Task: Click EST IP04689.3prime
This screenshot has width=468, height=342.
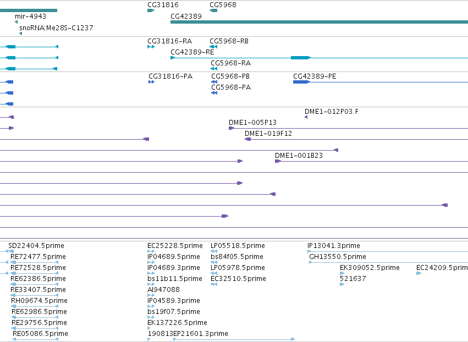Action: (174, 268)
